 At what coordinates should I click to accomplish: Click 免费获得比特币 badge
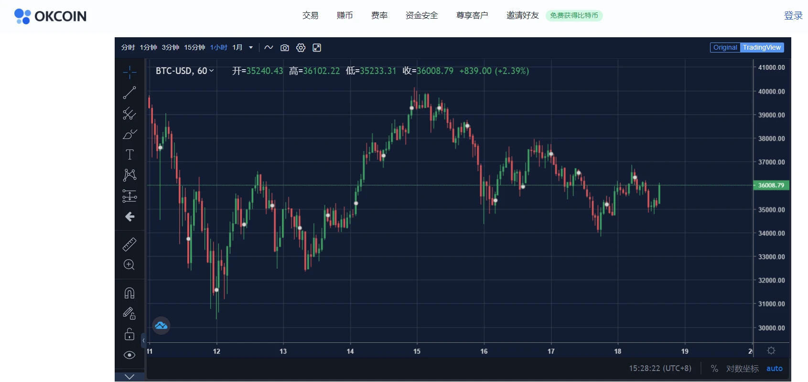pos(574,15)
